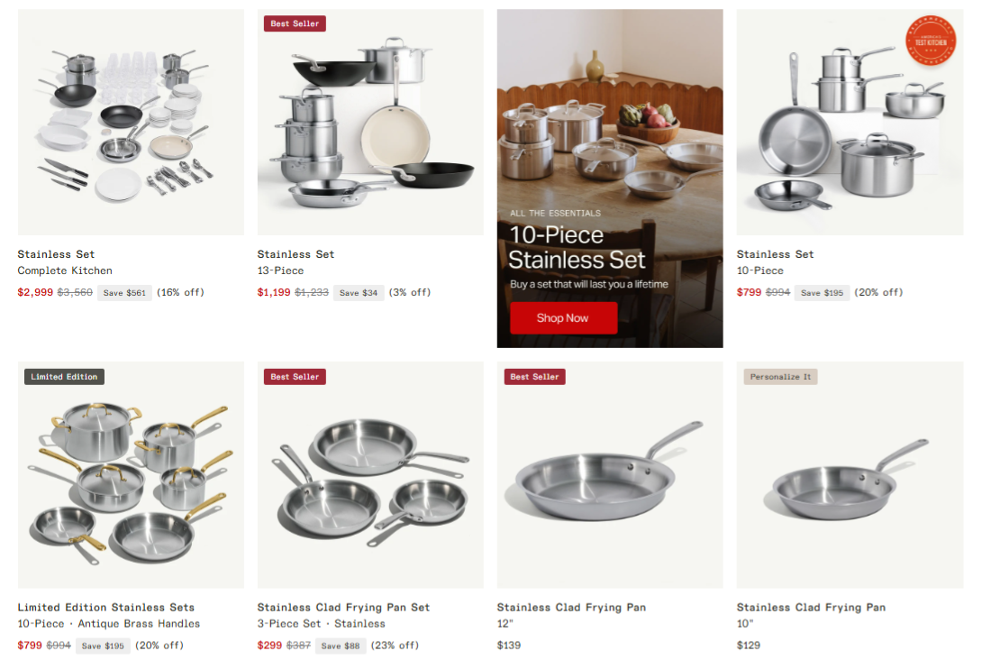
Task: Click the Limited Edition brass handles set image
Action: (131, 474)
